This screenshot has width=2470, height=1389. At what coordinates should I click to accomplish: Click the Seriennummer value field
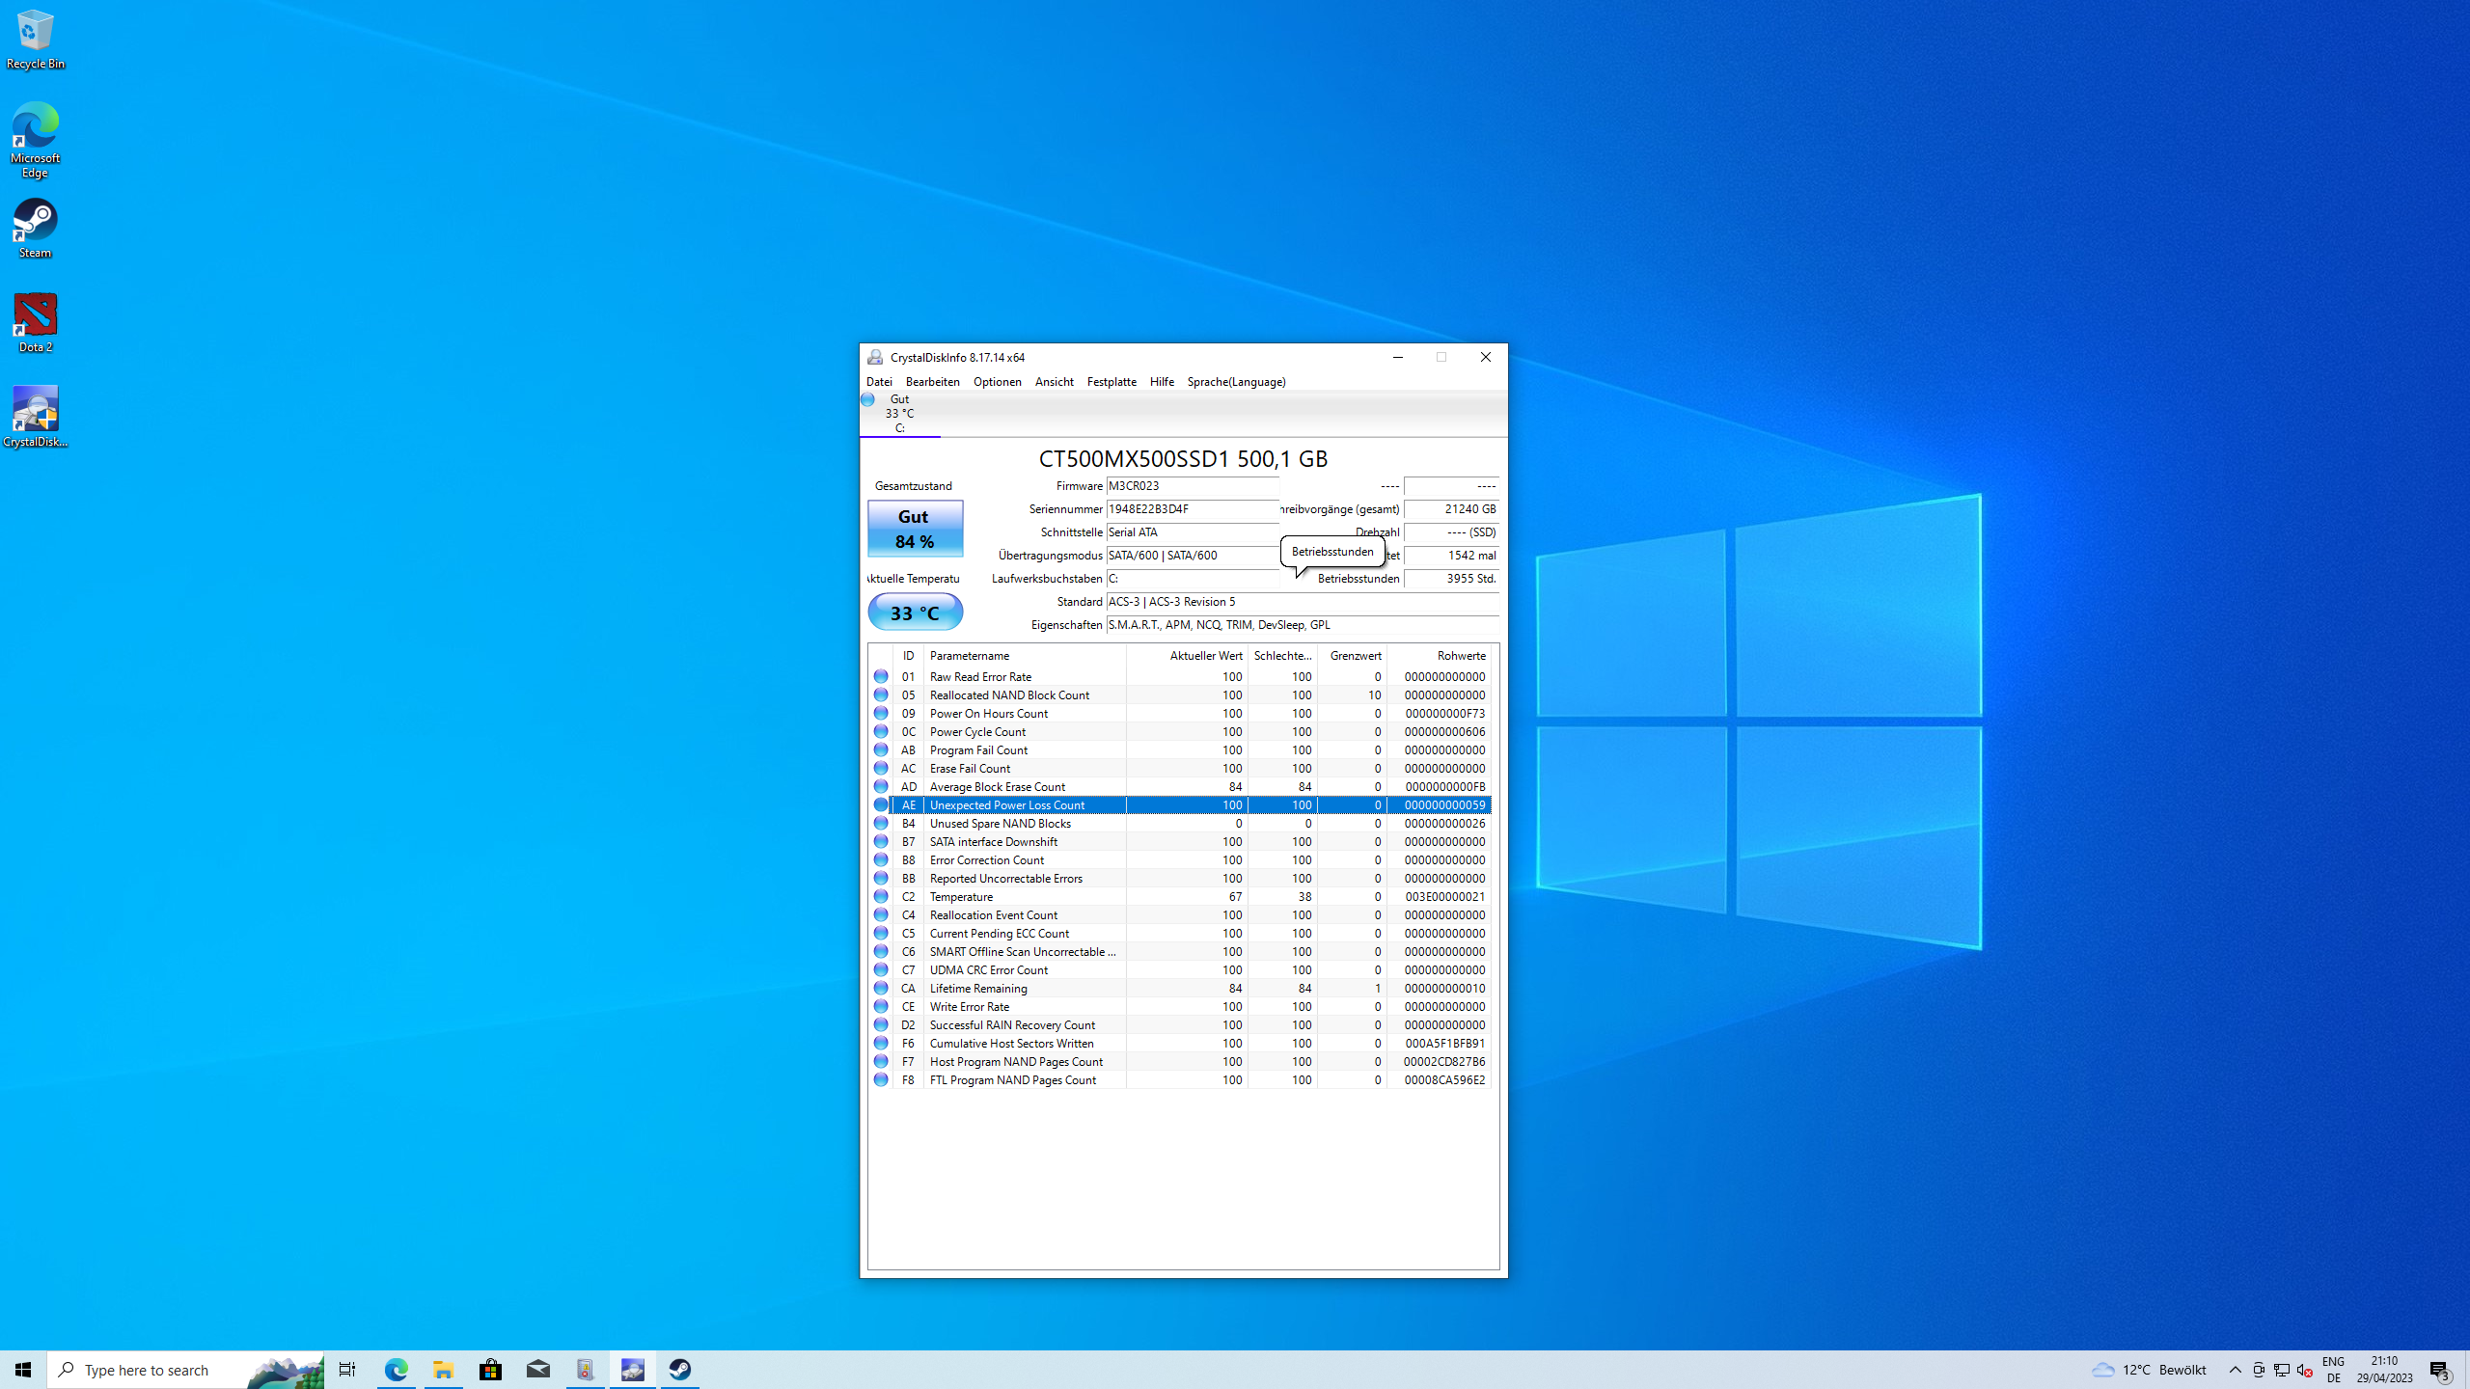coord(1192,509)
